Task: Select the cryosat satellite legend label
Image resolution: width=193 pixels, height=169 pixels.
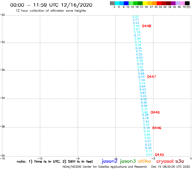Action: [x=165, y=161]
